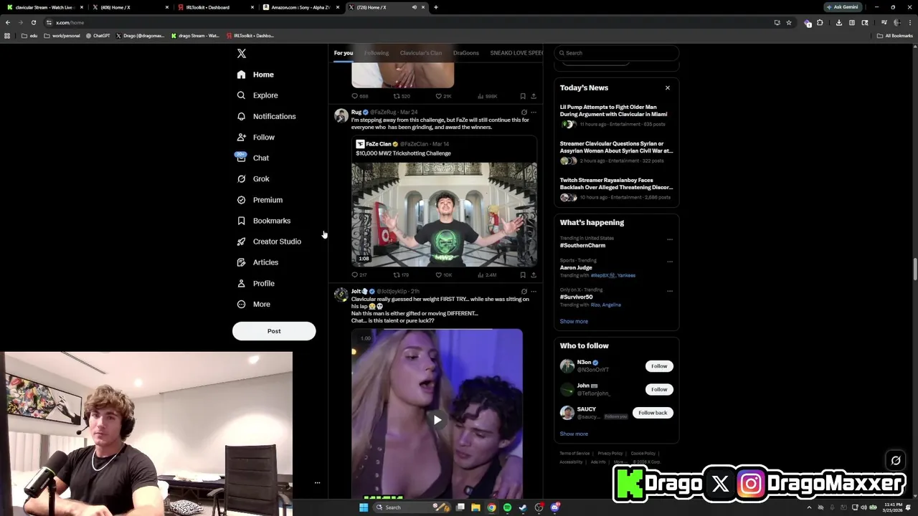The image size is (918, 516).
Task: Switch to the SNEAKO LOVE SPEED tab
Action: tap(516, 53)
